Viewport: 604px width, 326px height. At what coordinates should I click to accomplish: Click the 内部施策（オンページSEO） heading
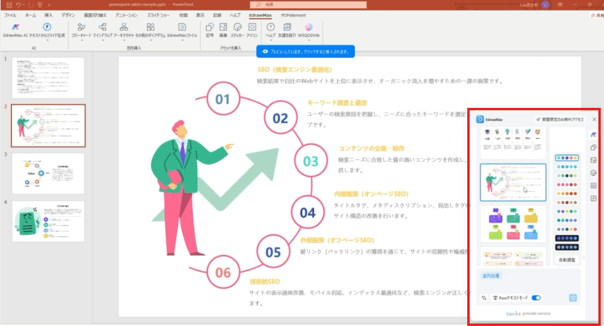tap(371, 194)
